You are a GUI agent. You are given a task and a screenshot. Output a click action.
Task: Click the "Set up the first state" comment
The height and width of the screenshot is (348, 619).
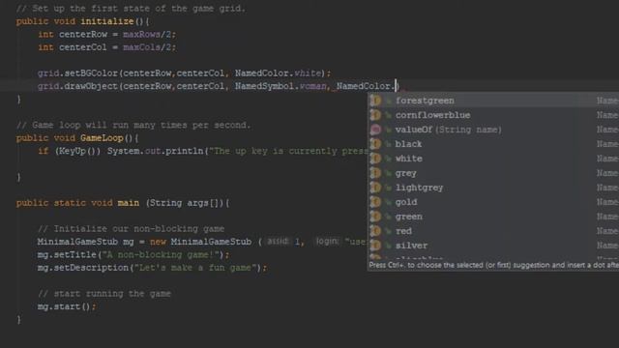coord(131,9)
